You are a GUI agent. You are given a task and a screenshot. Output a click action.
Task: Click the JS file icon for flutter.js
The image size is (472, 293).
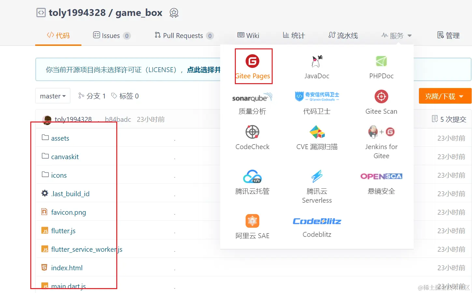(45, 231)
